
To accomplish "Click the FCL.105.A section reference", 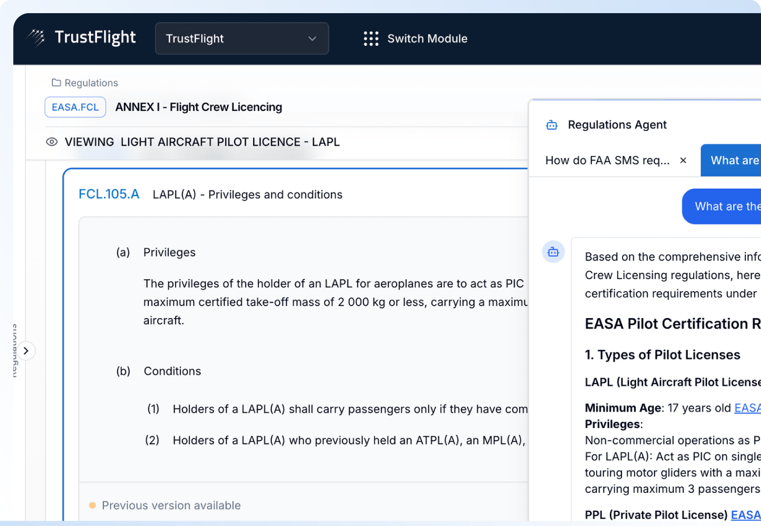I will pos(109,194).
